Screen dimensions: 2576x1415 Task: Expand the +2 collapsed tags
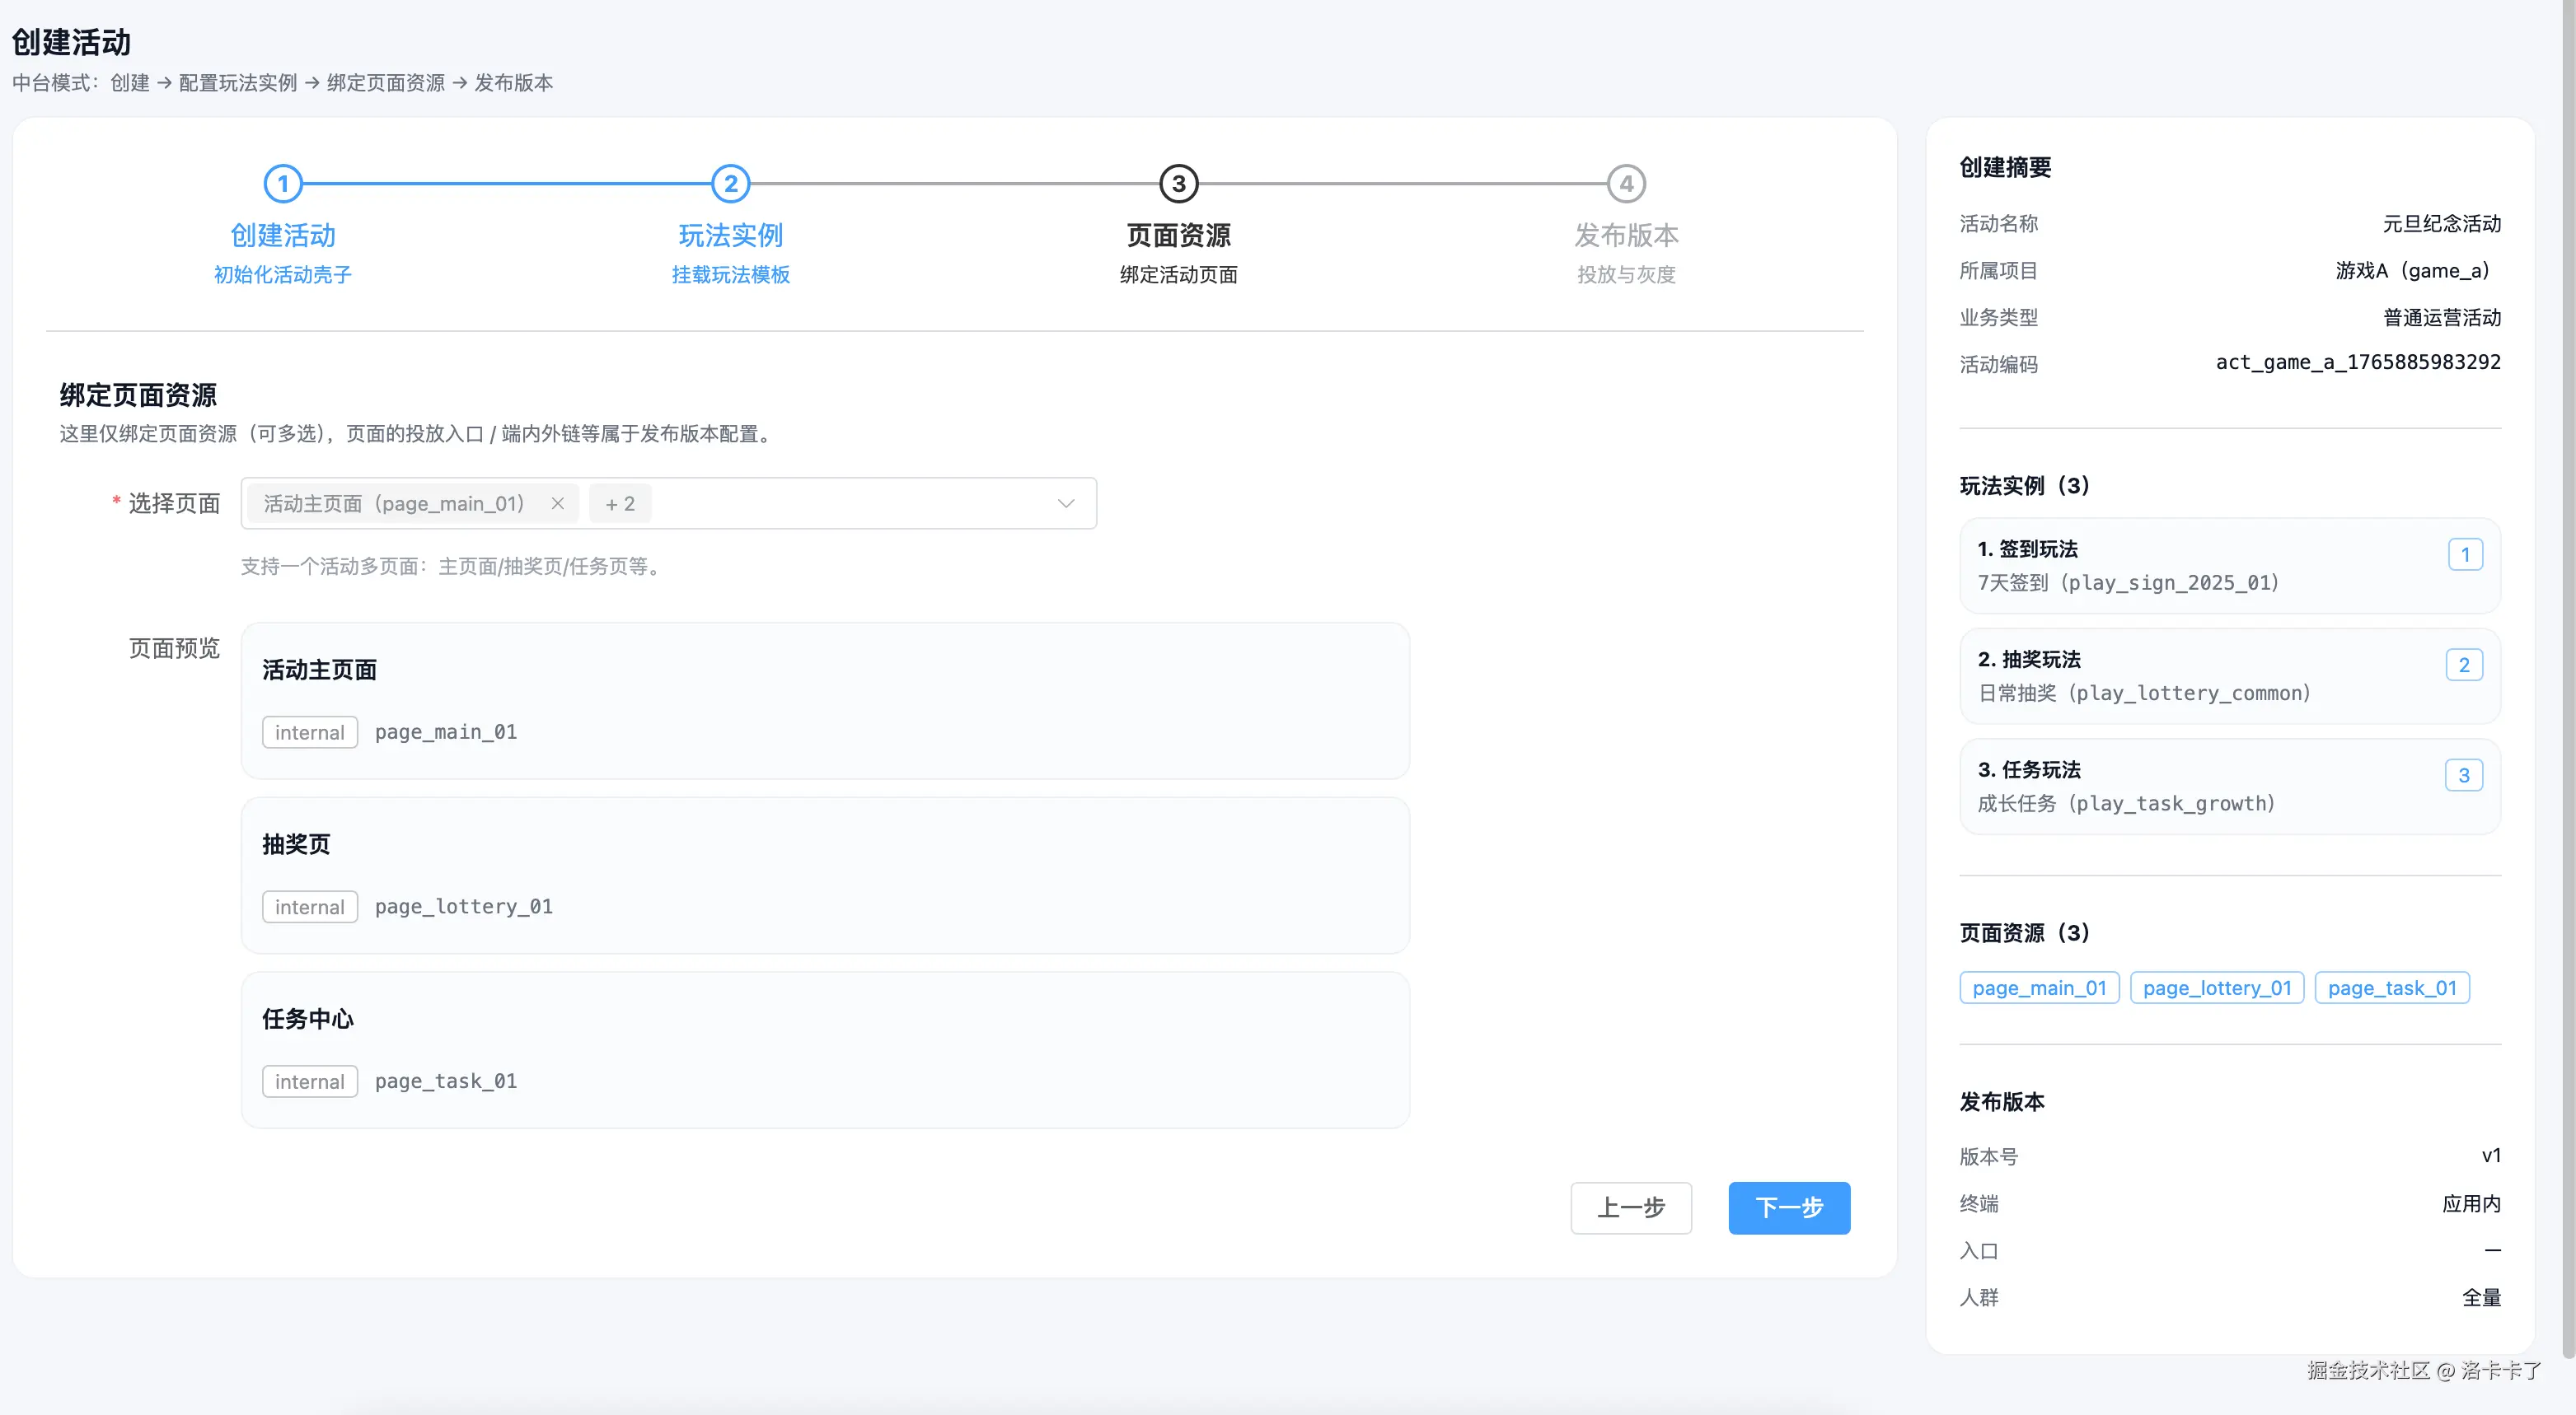tap(620, 503)
